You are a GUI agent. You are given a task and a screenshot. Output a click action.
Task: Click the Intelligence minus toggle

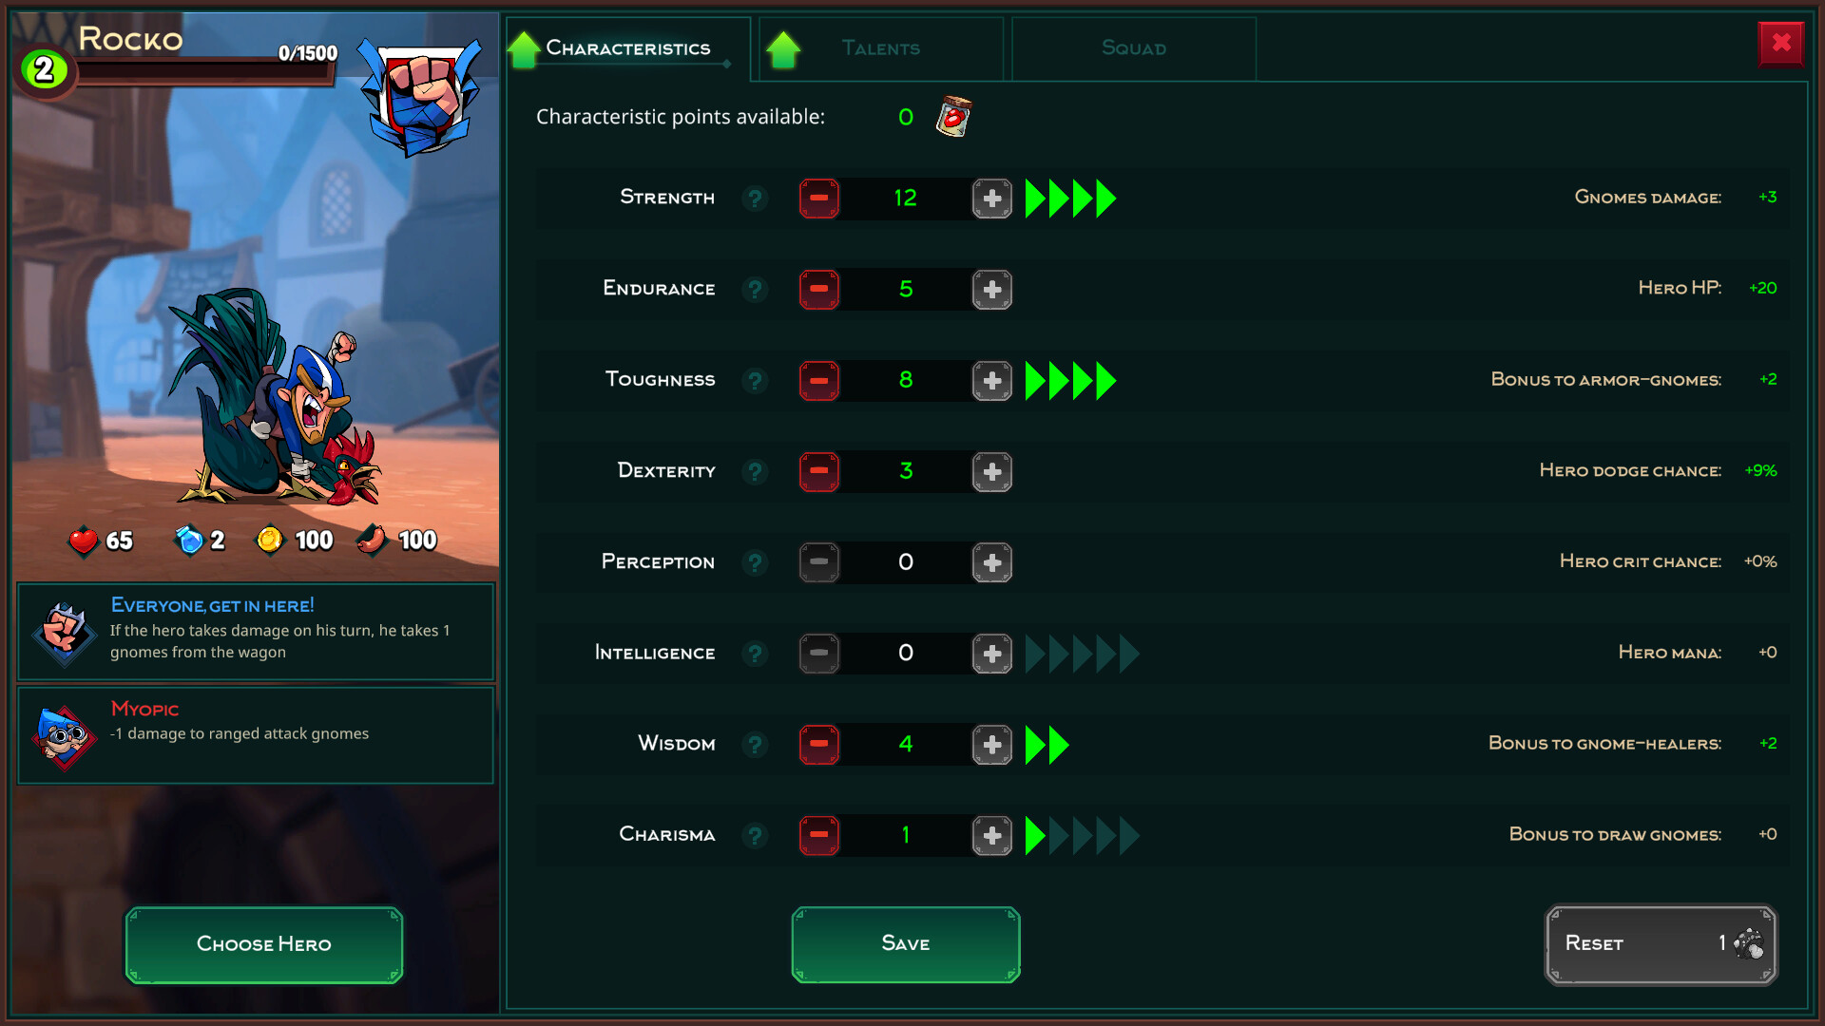[817, 653]
